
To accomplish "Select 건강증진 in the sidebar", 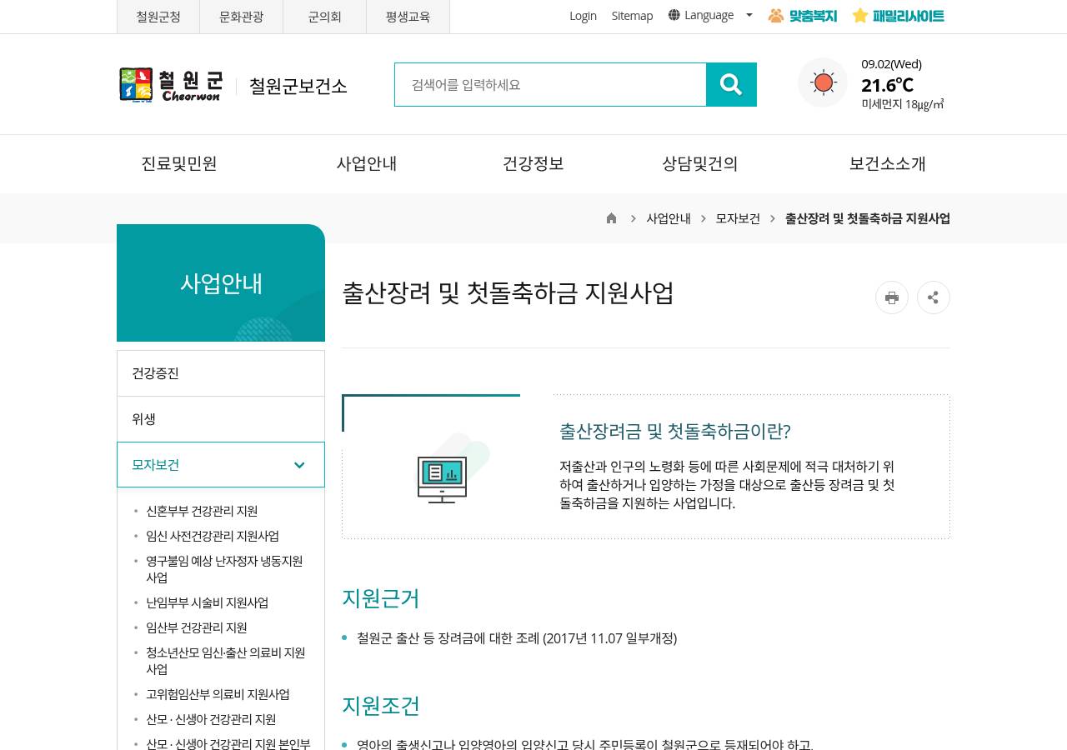I will point(221,373).
